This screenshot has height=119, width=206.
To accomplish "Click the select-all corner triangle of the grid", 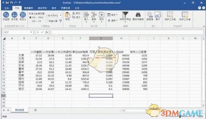I will [4, 38].
